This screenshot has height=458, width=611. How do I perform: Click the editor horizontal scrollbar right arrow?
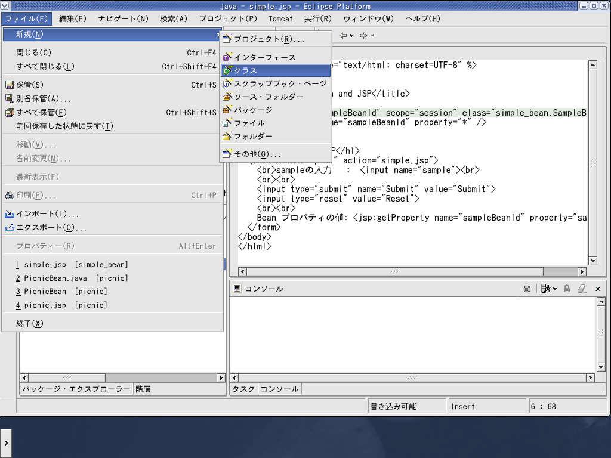click(x=582, y=271)
